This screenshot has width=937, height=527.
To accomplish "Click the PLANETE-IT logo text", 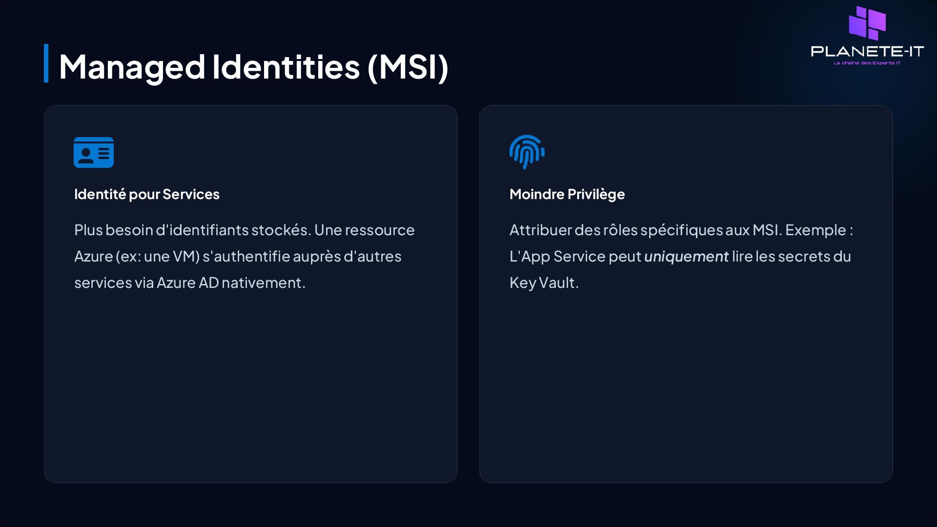I will 867,51.
